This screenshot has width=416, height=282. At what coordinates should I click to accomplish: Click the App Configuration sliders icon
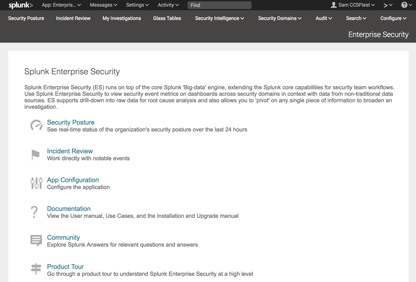point(36,183)
